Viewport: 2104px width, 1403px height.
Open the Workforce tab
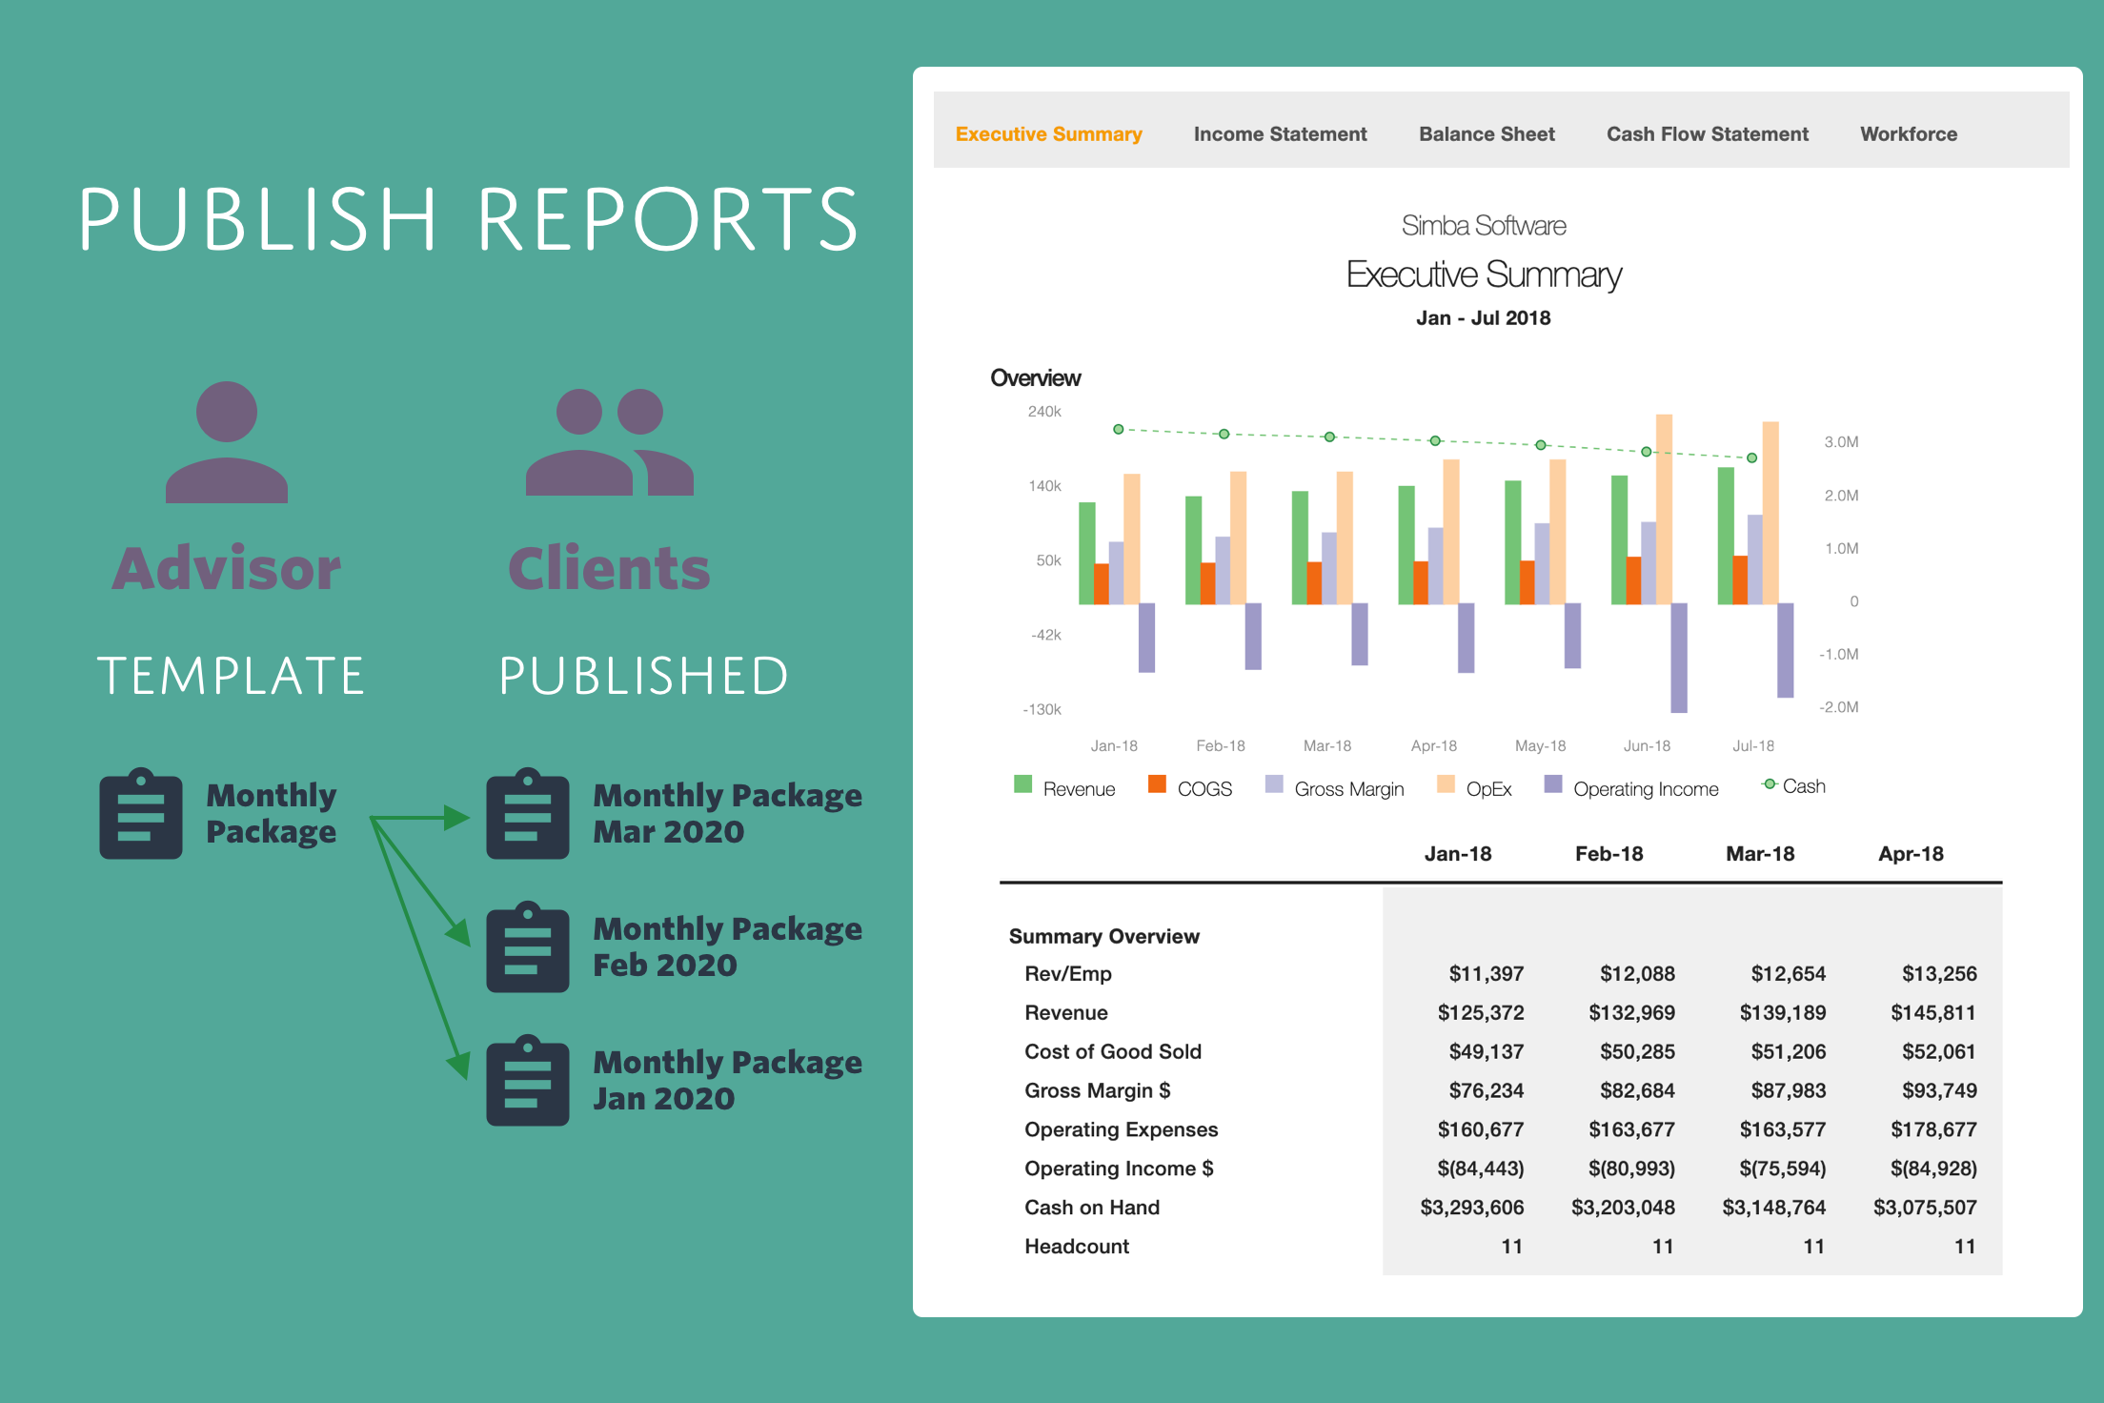pos(1909,133)
